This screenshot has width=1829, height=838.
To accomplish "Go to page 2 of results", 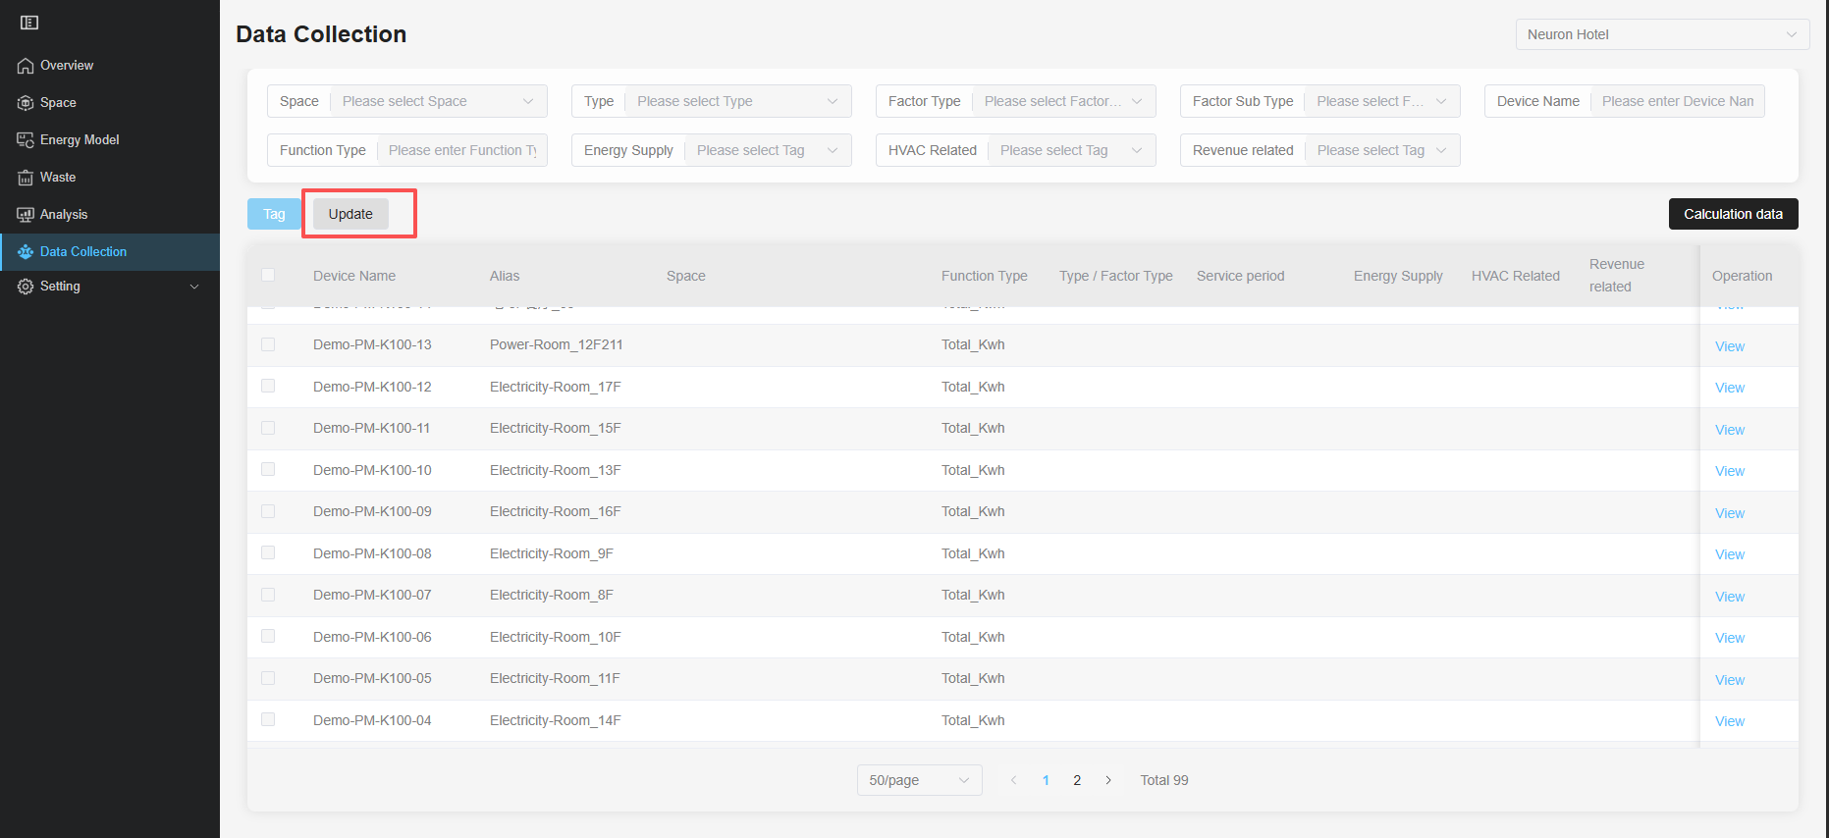I will point(1077,780).
